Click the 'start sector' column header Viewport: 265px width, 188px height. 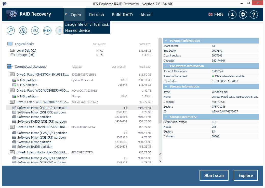tap(119, 67)
